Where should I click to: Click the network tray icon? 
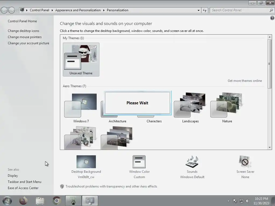click(x=241, y=201)
